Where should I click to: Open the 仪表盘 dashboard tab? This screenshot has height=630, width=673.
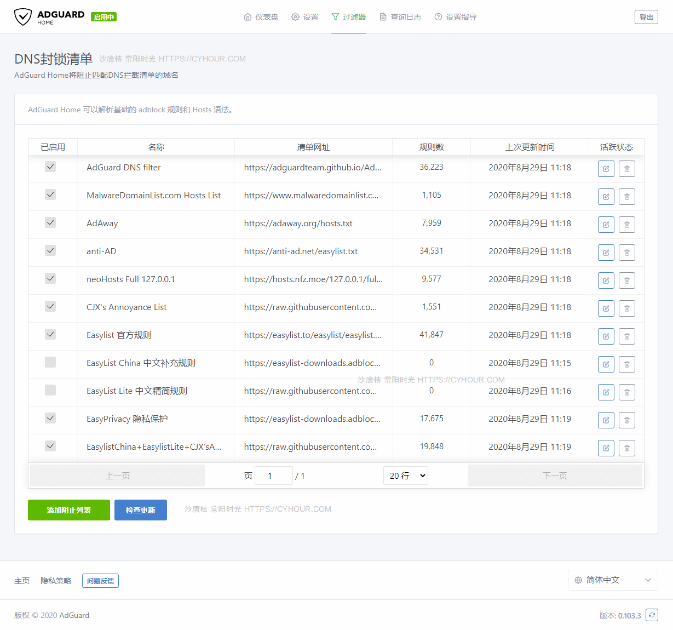[x=261, y=17]
